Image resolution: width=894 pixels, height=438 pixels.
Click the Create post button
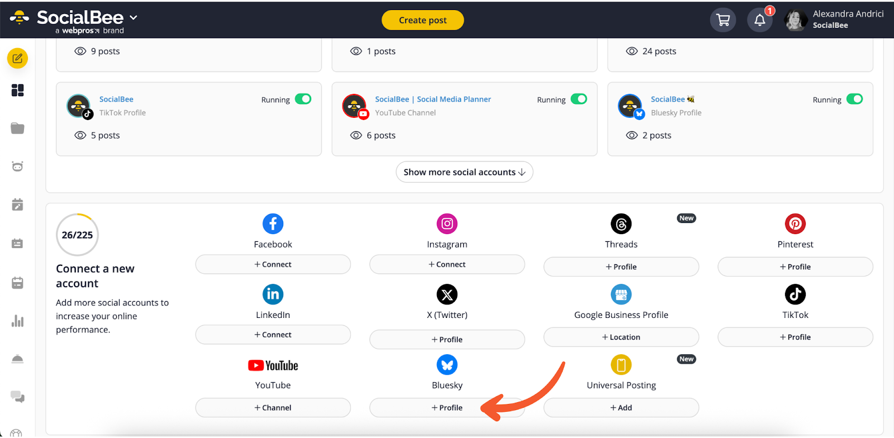pyautogui.click(x=422, y=20)
